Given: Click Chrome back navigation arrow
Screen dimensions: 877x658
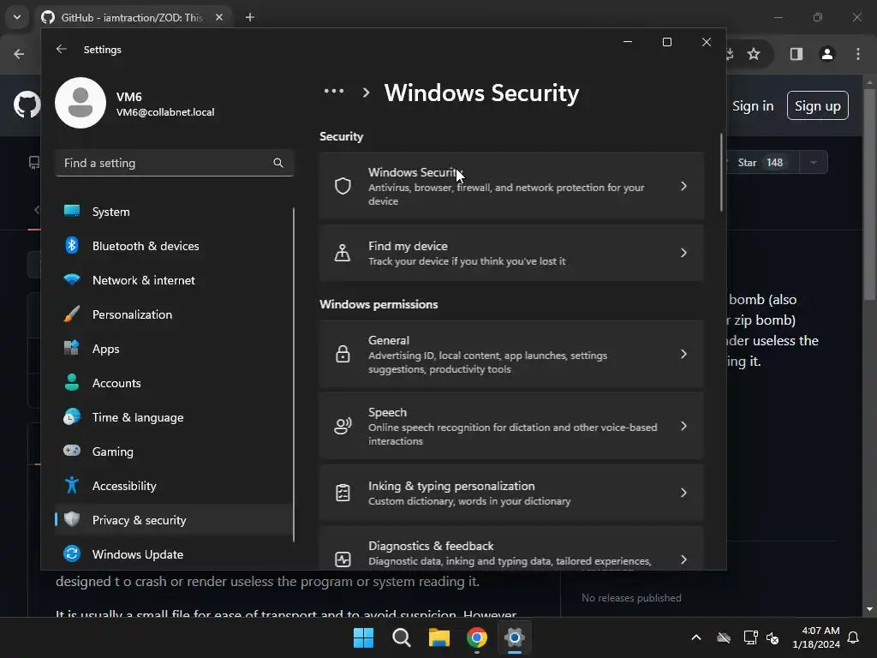Looking at the screenshot, I should [19, 54].
